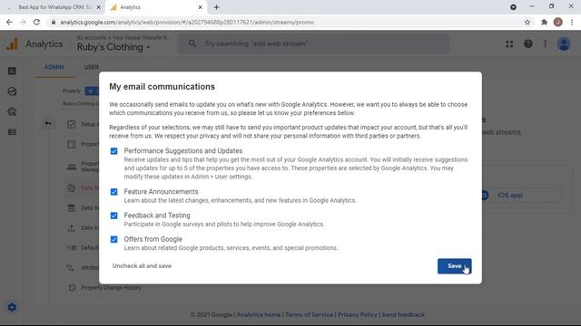
Task: Close the WhatsApp CRM browser tab
Action: tap(99, 7)
